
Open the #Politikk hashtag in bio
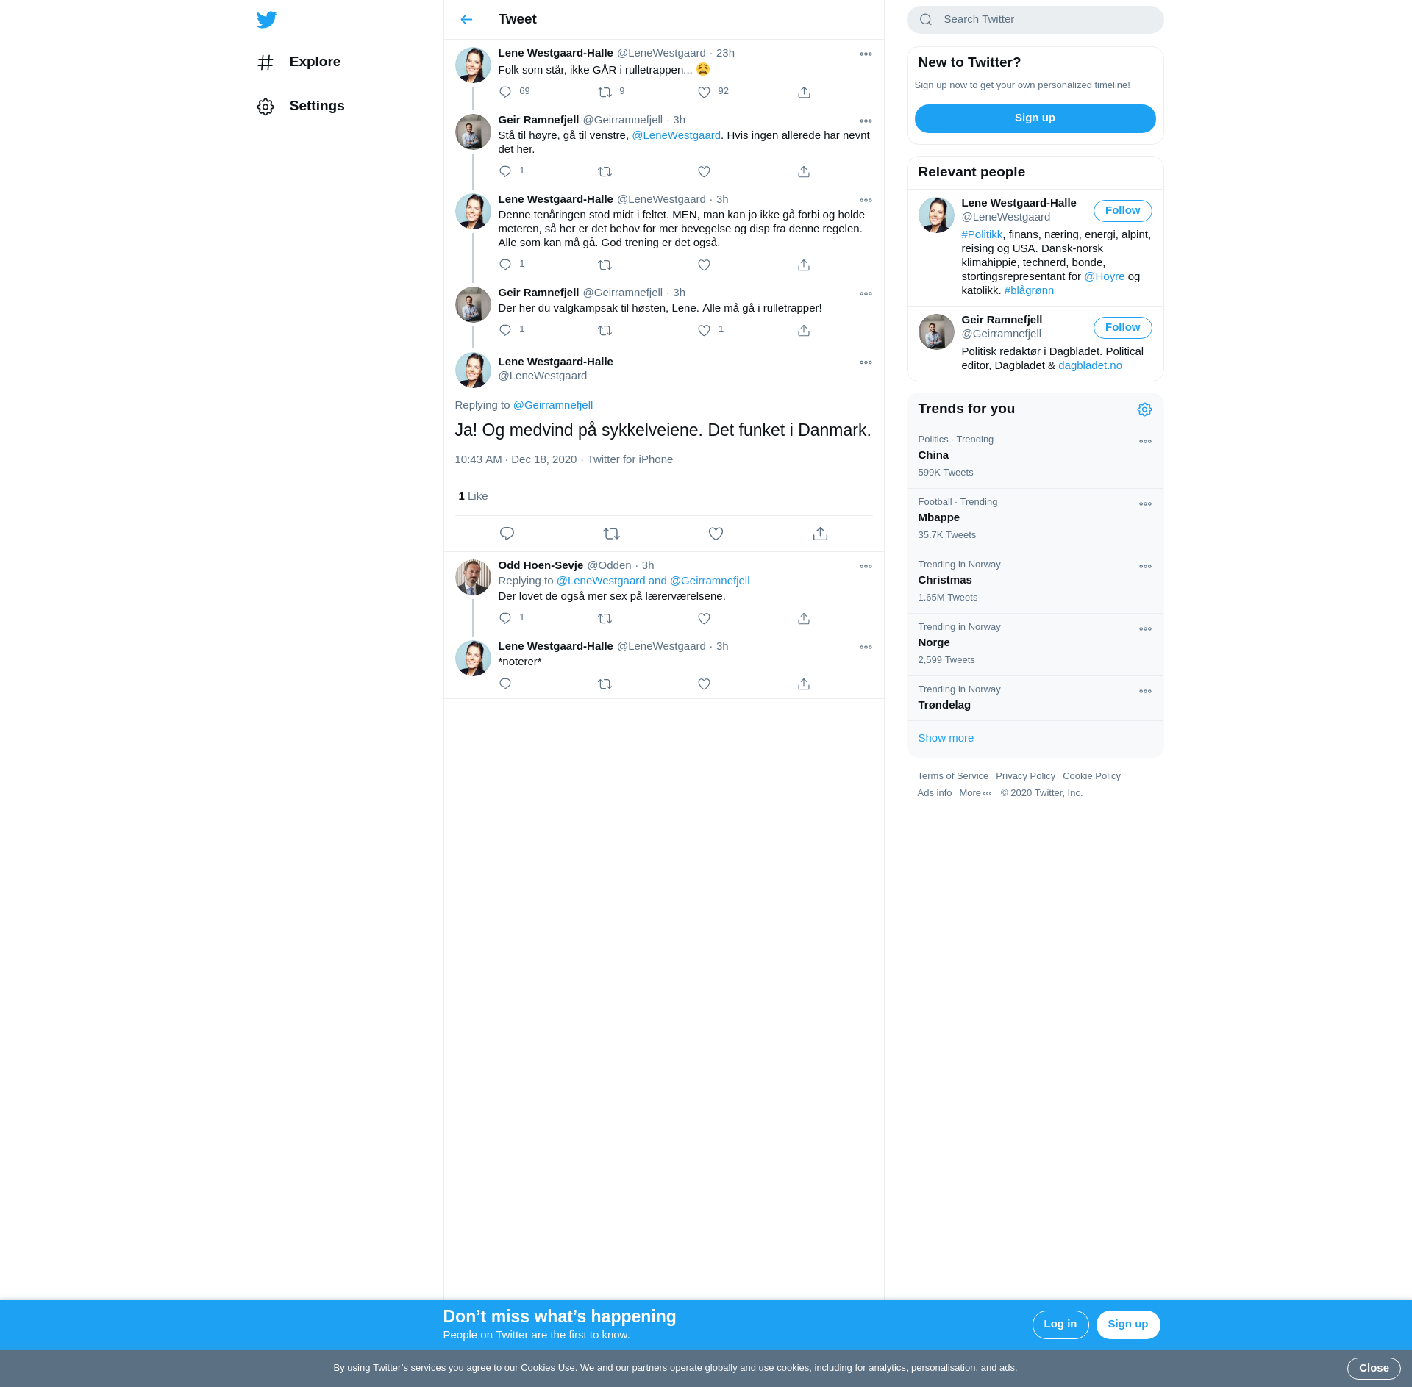(x=982, y=234)
